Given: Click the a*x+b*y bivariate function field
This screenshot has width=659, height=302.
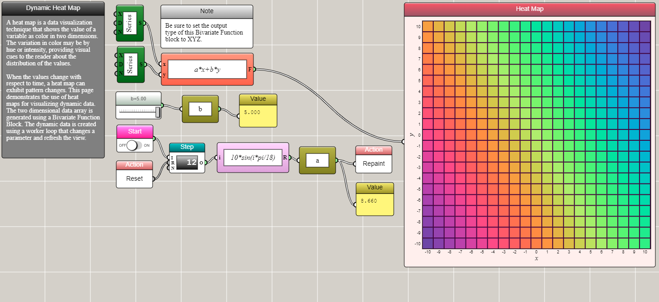Looking at the screenshot, I should pyautogui.click(x=207, y=69).
